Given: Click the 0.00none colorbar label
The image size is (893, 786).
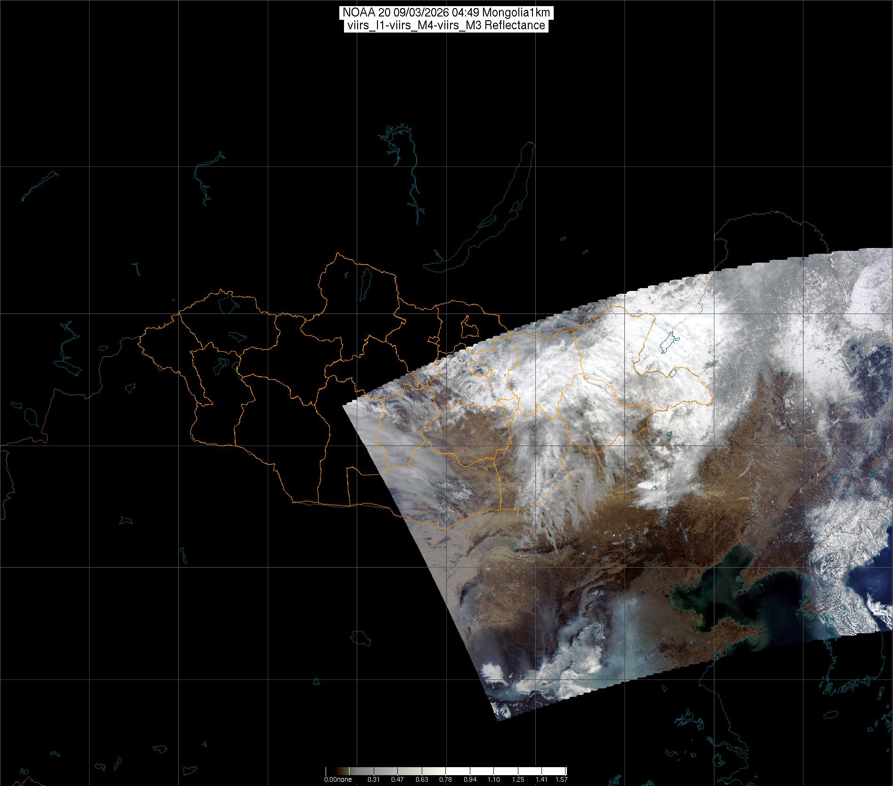Looking at the screenshot, I should tap(338, 780).
